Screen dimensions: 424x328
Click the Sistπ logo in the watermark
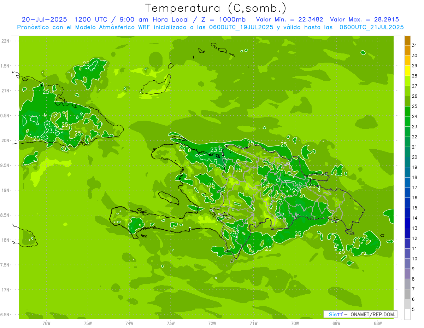pyautogui.click(x=335, y=314)
